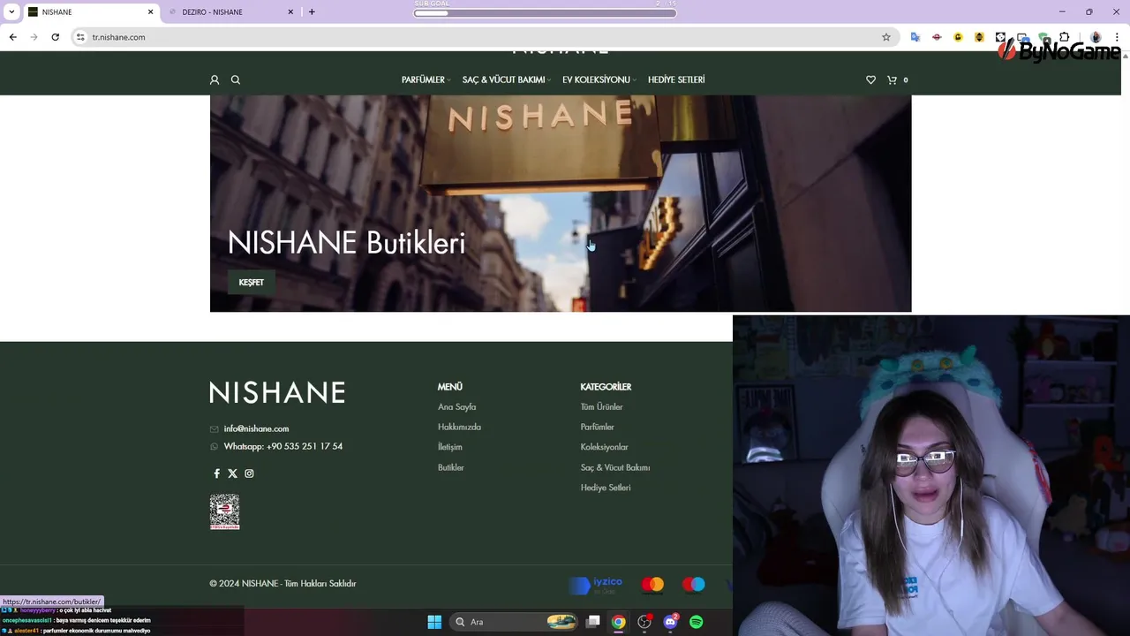Expand the EV KOLEKSİYONU dropdown
Screen dimensions: 1130x636
[599, 79]
